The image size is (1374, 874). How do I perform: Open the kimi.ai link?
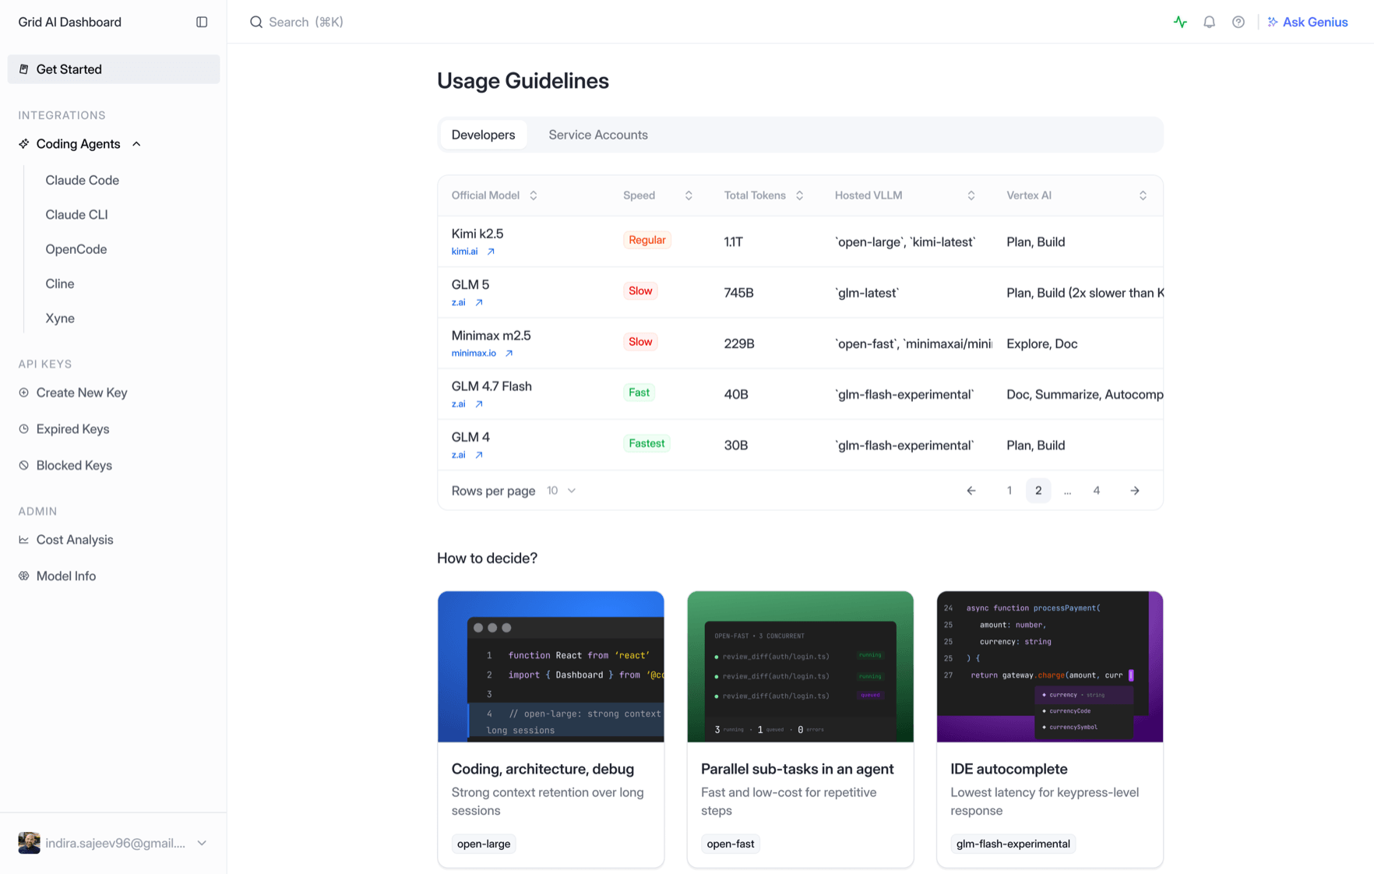pos(465,252)
